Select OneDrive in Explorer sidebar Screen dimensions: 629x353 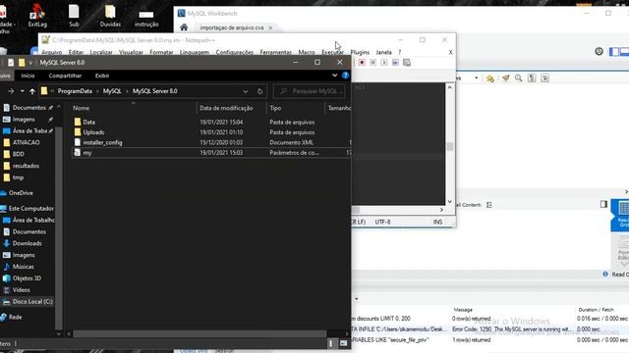(21, 193)
